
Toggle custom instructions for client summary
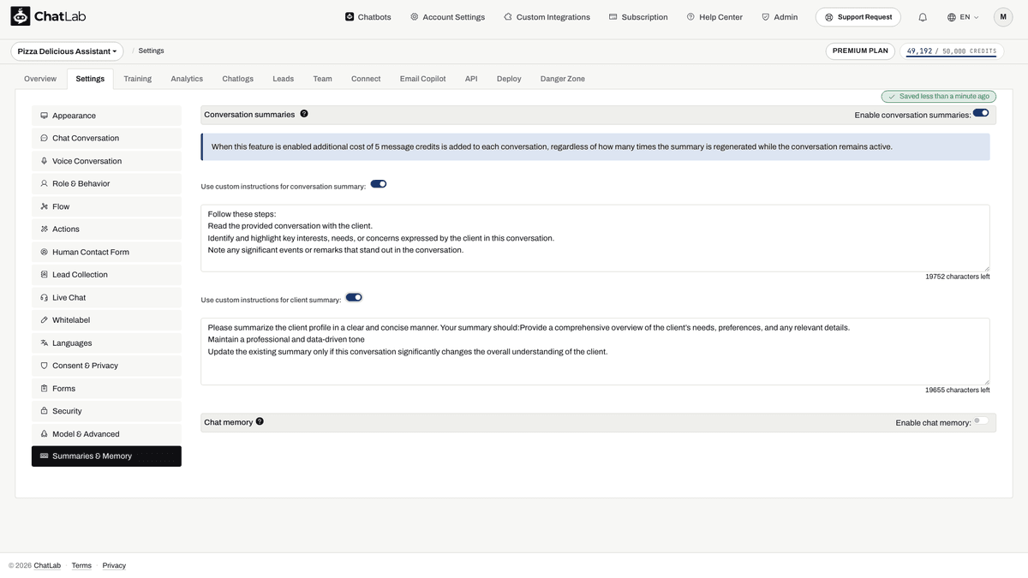point(354,298)
